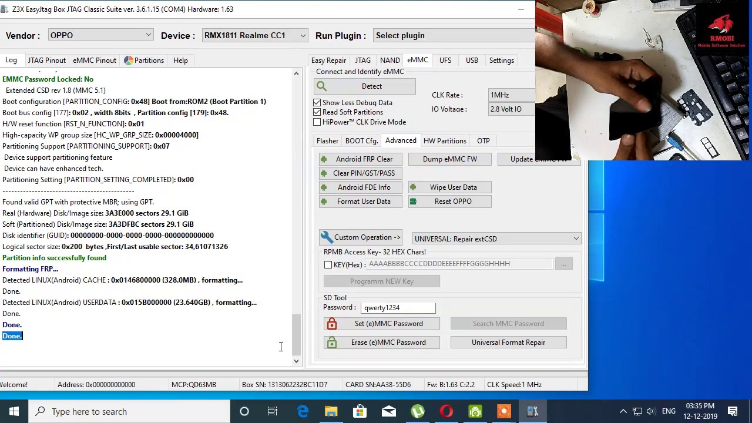Click the SD Tool Password field

(398, 308)
